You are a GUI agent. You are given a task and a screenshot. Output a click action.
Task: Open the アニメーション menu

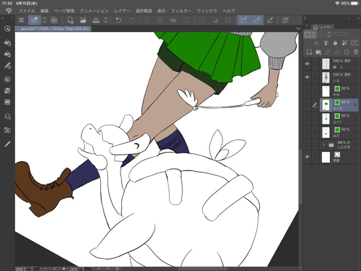[x=94, y=11]
